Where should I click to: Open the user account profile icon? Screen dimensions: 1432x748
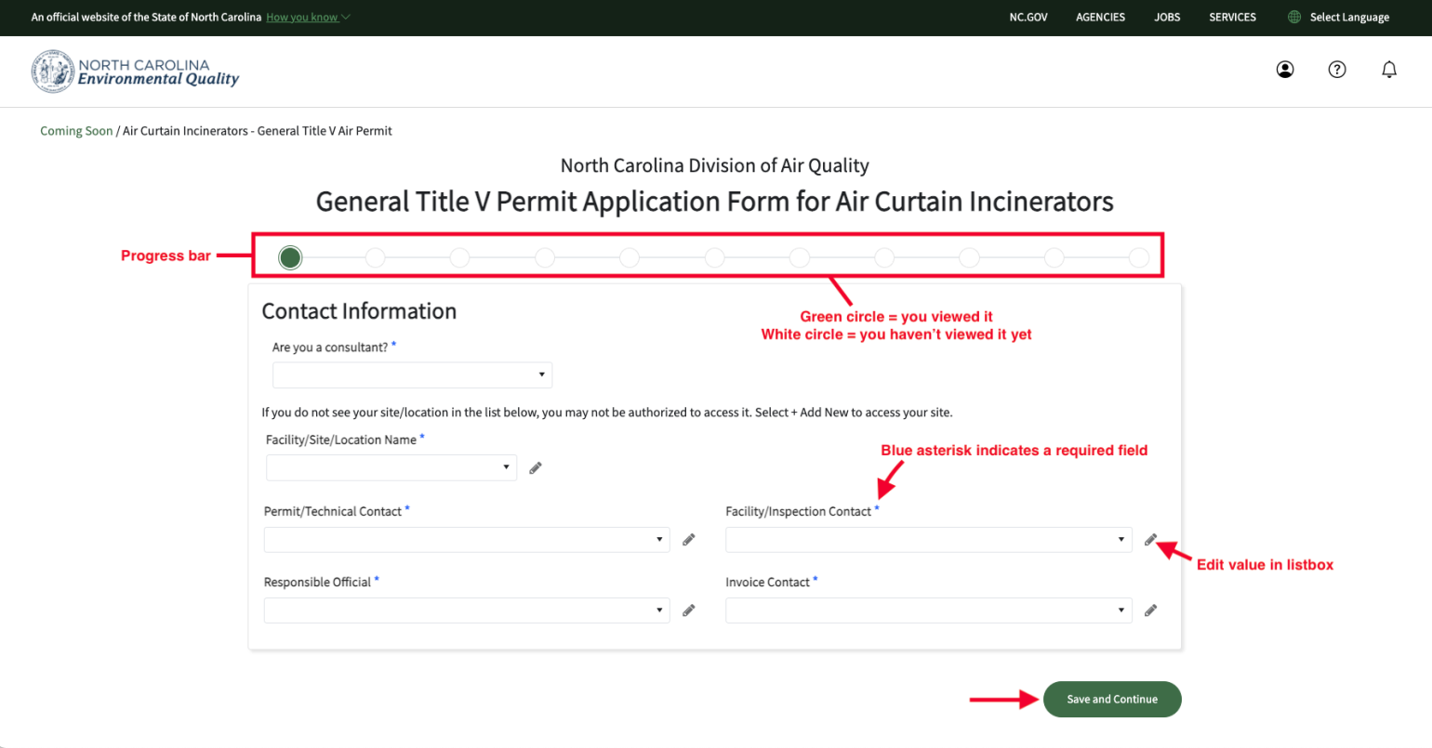[1285, 70]
